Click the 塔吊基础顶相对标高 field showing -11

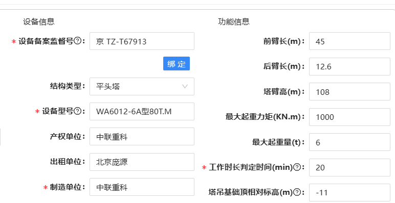pos(349,192)
